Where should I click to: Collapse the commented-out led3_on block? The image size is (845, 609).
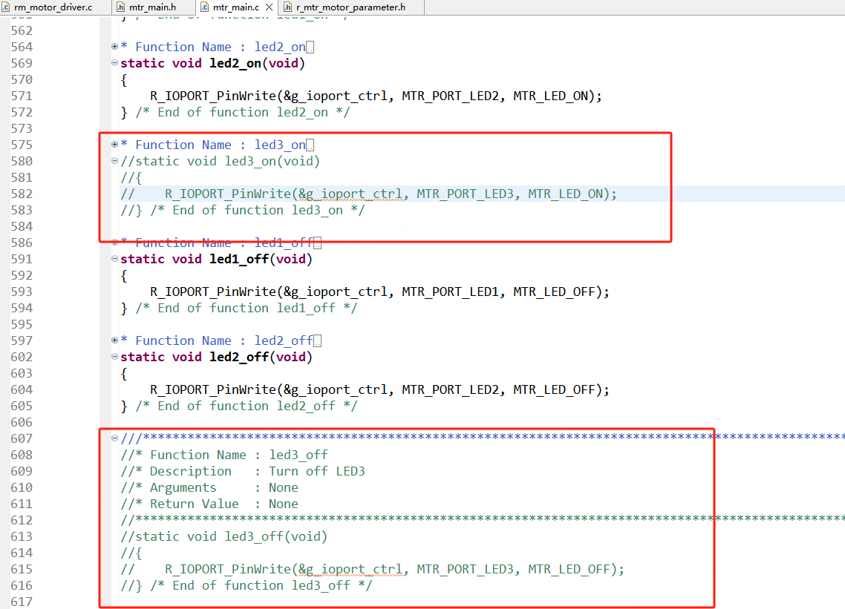click(114, 161)
